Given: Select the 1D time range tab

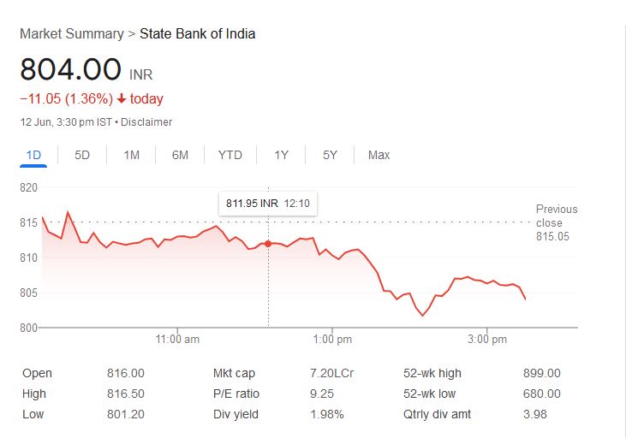Looking at the screenshot, I should tap(33, 155).
